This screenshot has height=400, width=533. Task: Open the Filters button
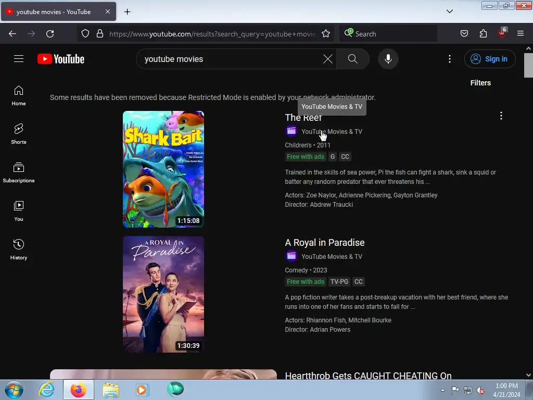480,83
